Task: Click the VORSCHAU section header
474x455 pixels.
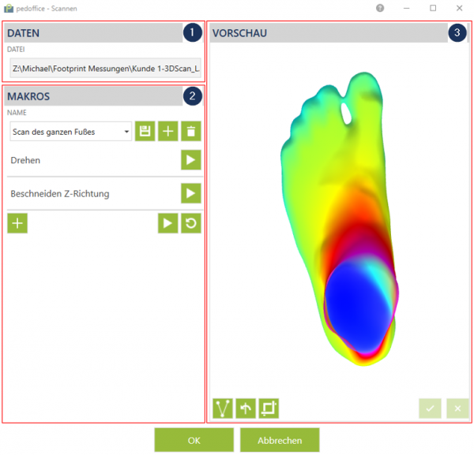Action: point(329,33)
